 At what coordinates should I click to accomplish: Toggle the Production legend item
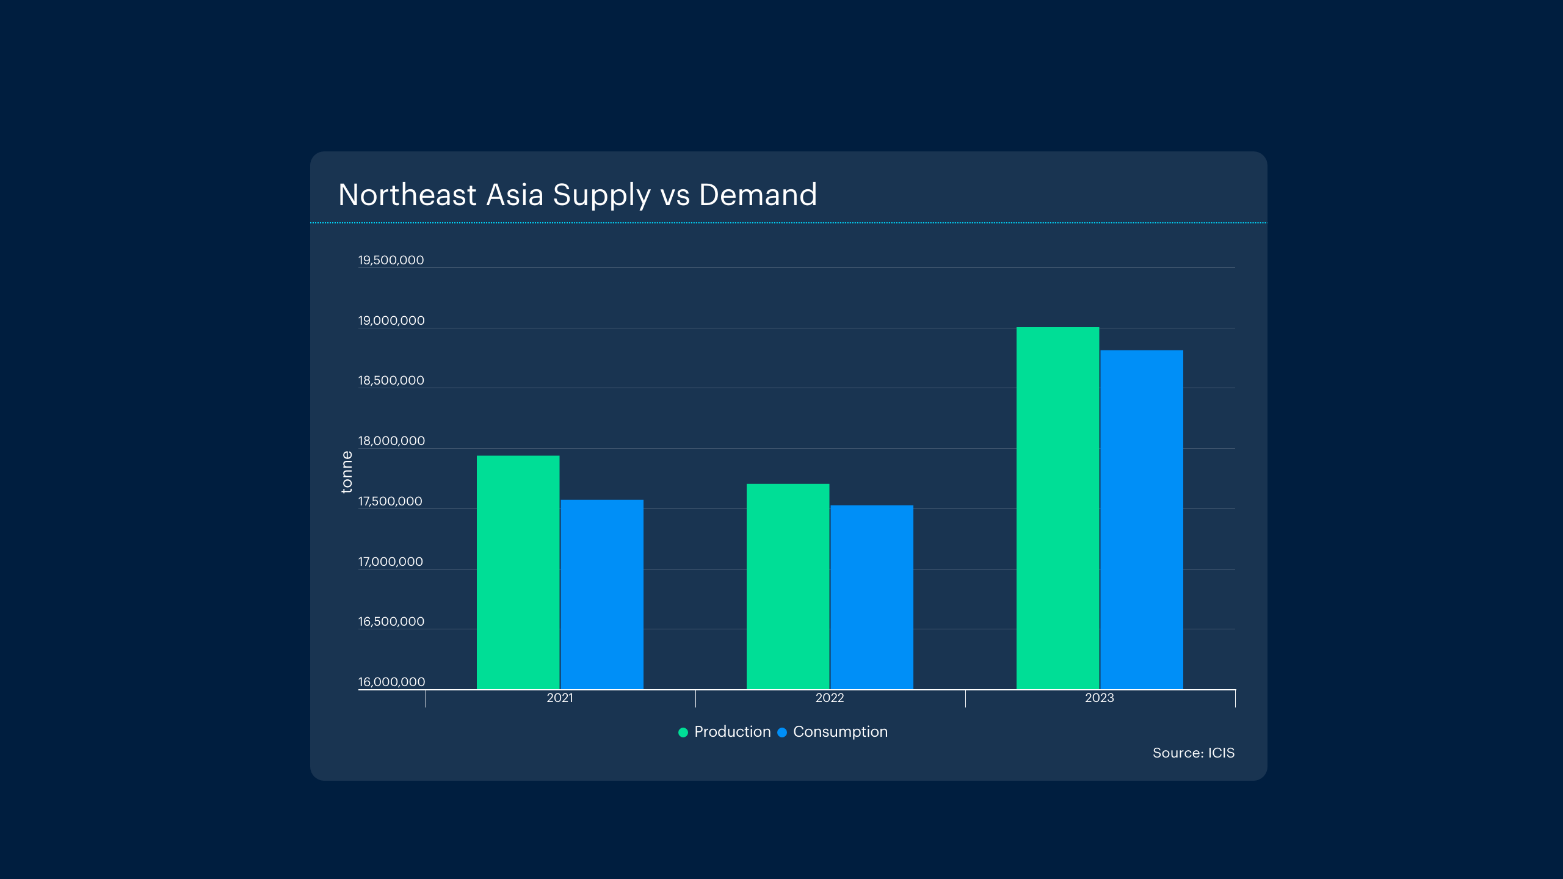(x=731, y=731)
